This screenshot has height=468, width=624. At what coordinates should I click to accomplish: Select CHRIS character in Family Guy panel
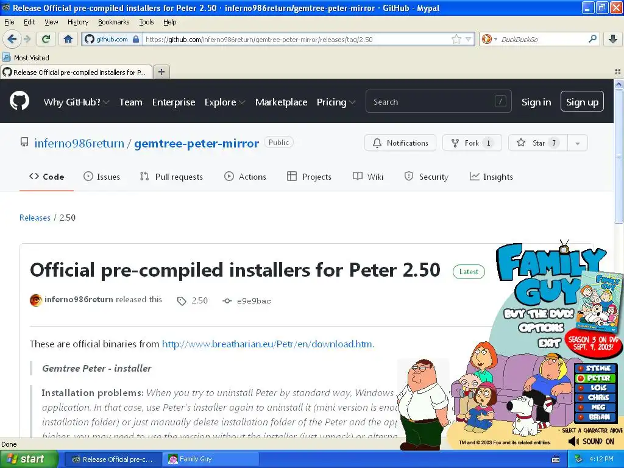point(595,397)
